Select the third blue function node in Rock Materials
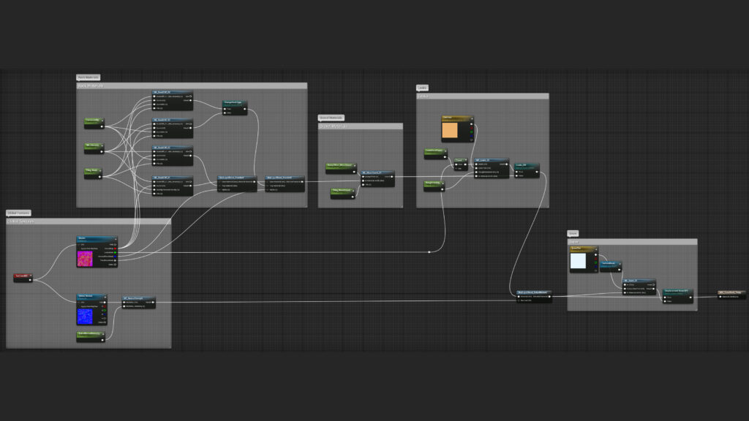Screen dimensions: 749x421 (173, 156)
